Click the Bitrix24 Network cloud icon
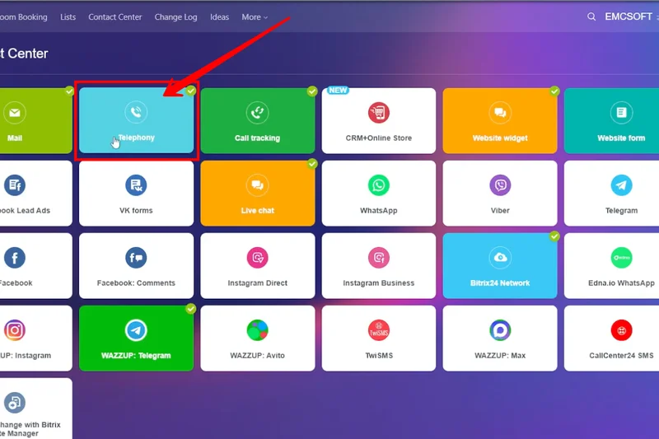Screen dimensions: 659x439 point(500,257)
